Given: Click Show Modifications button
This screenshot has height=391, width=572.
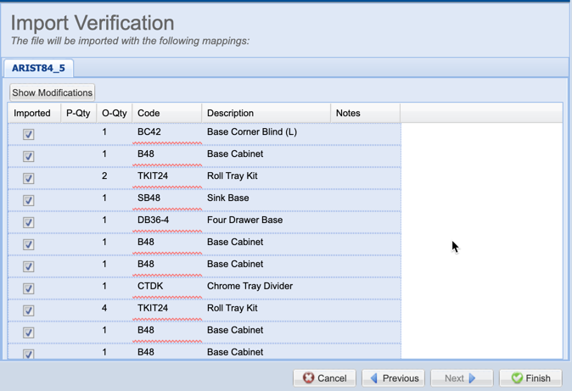Looking at the screenshot, I should [52, 92].
